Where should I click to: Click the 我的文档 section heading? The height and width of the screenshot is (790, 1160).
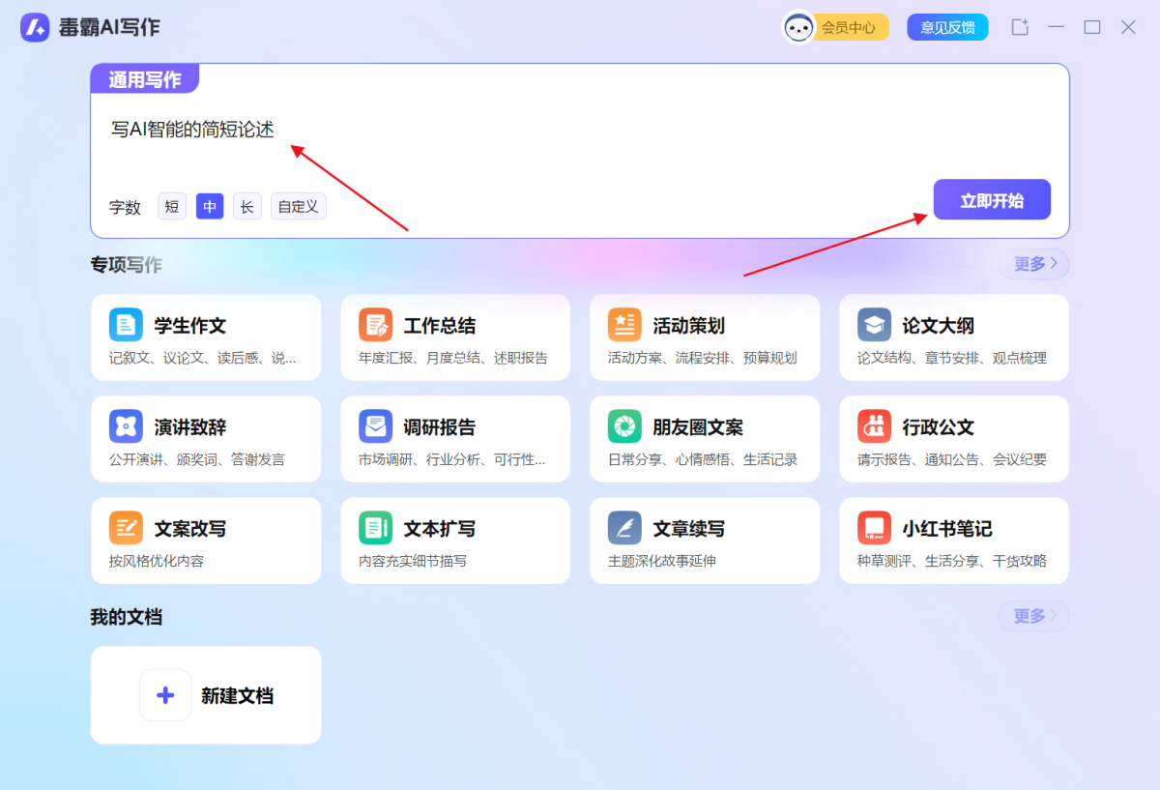pos(127,617)
